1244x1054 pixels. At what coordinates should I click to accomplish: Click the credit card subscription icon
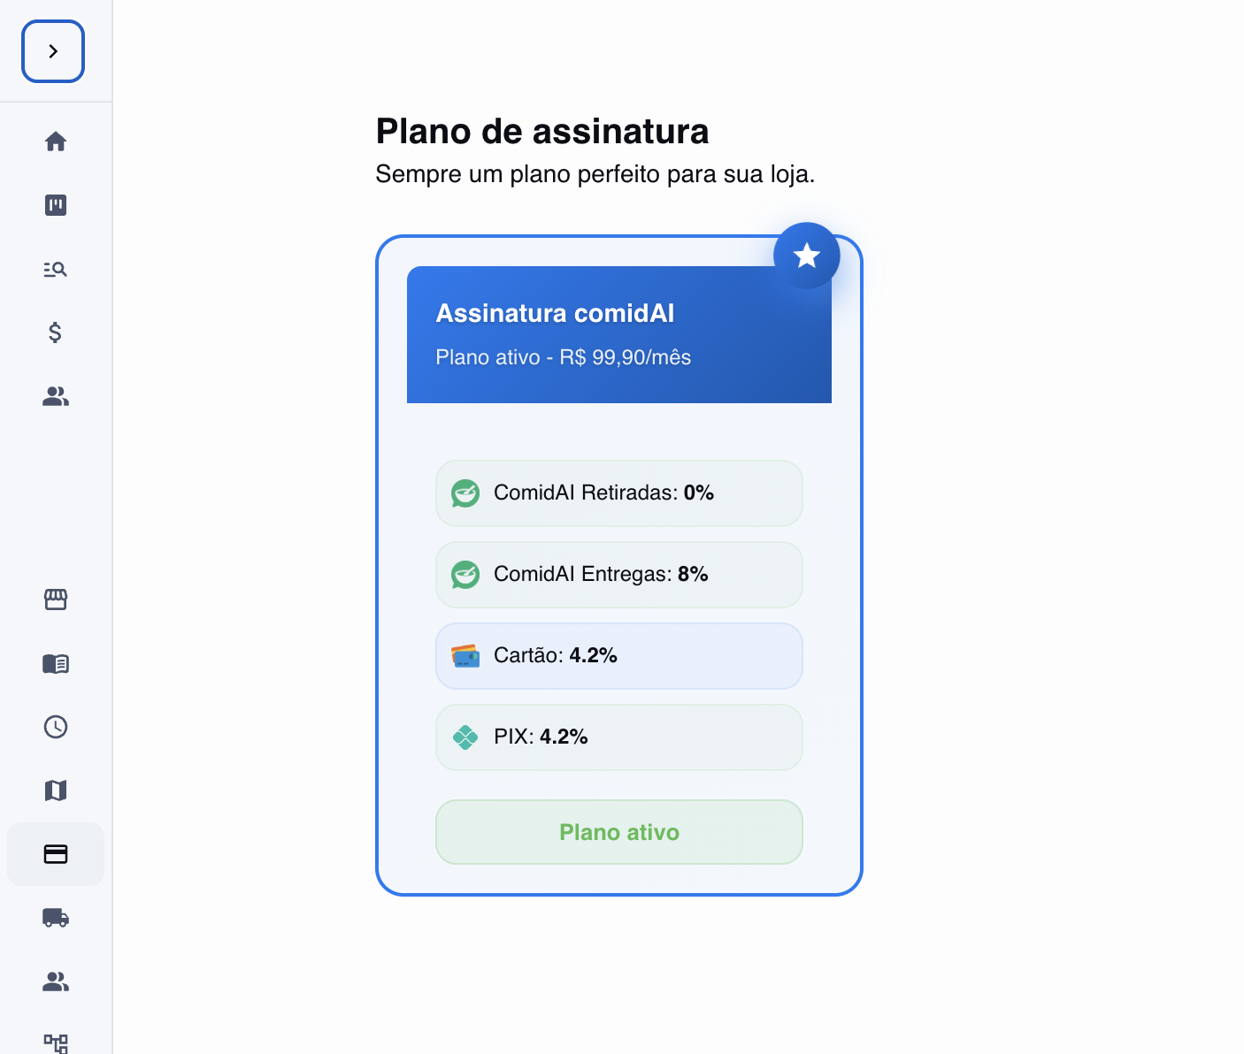(x=55, y=854)
